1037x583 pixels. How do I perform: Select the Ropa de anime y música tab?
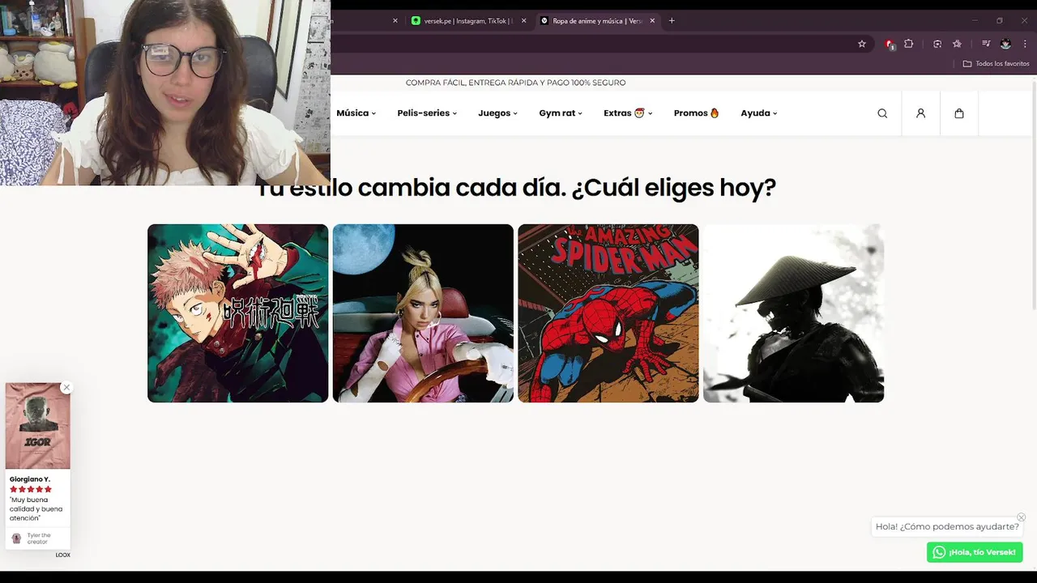[x=597, y=21]
